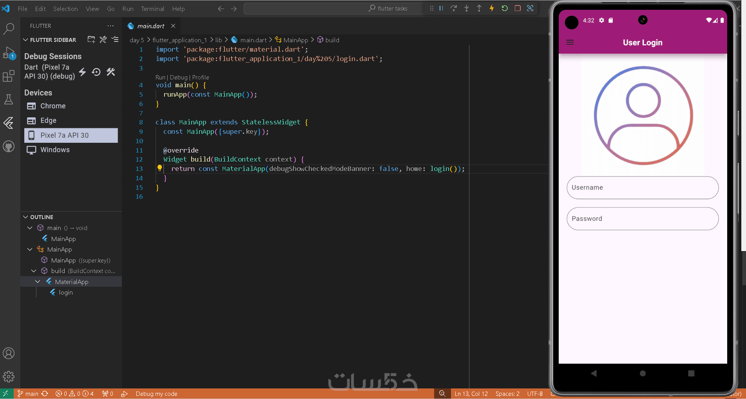
Task: Open the Widget Inspector from the debug toolbar
Action: [x=530, y=8]
